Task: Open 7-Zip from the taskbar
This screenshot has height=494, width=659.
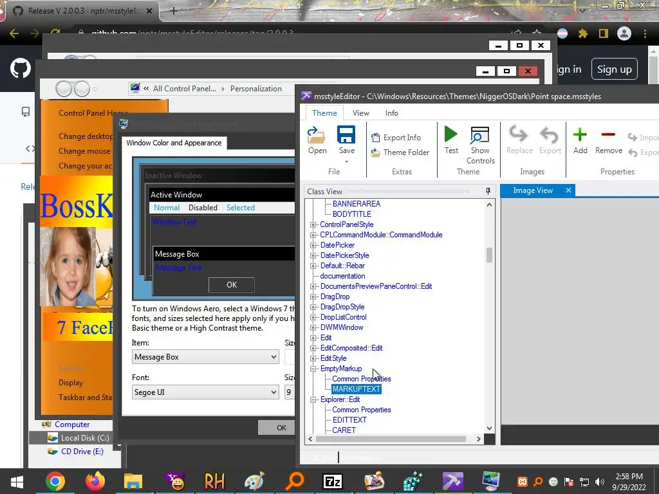Action: [x=332, y=481]
